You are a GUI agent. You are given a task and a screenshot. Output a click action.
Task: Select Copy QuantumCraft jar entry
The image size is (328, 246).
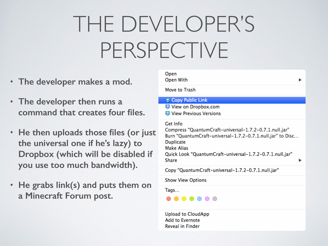232,170
